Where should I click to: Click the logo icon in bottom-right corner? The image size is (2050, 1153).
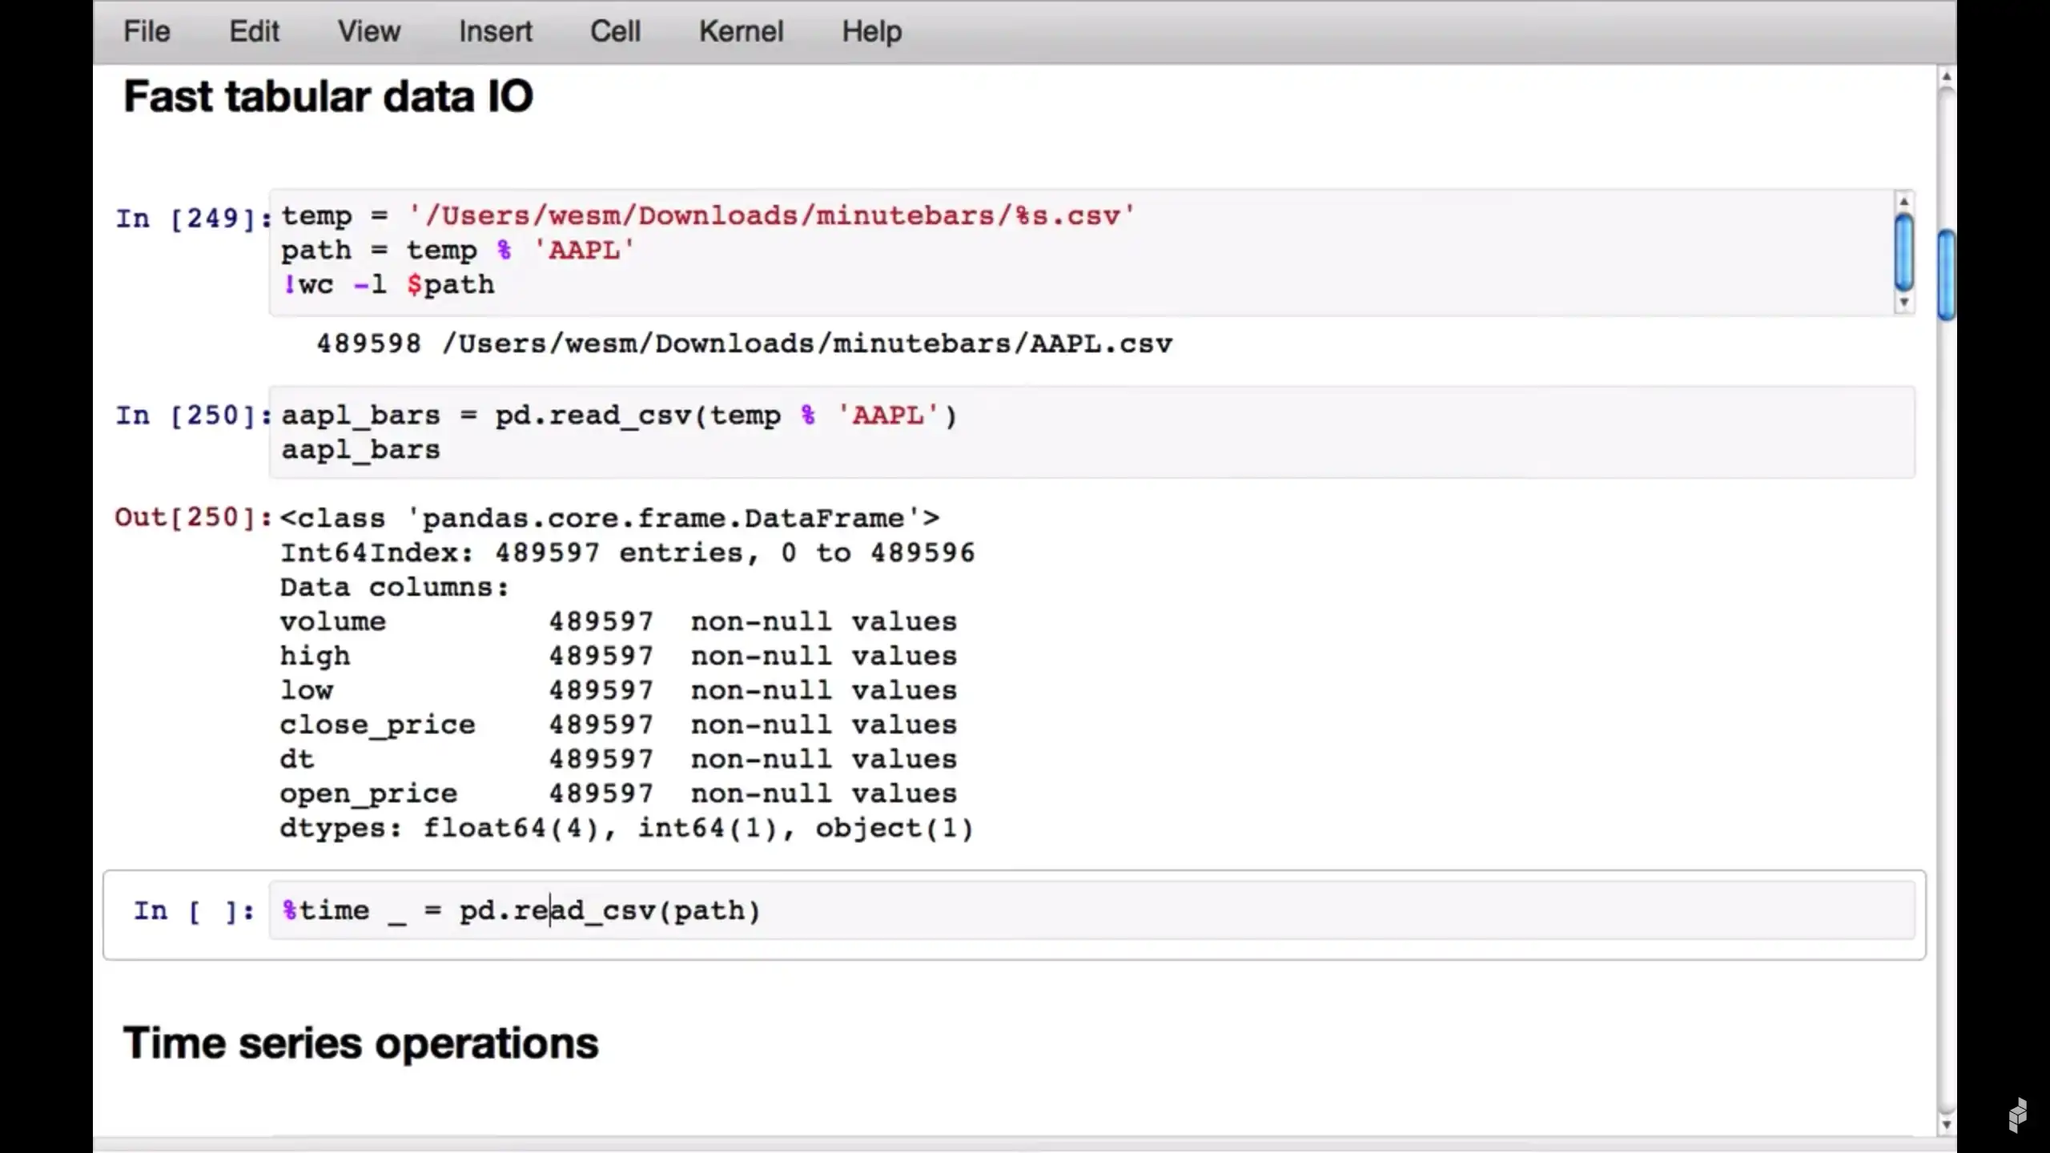coord(2017,1115)
